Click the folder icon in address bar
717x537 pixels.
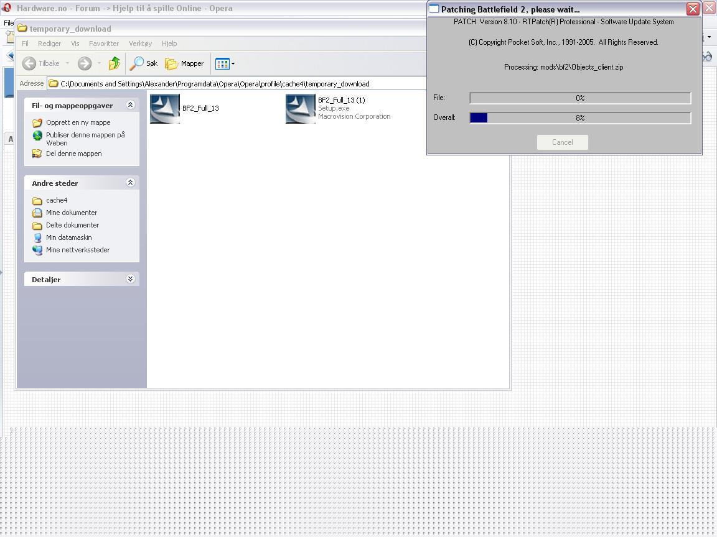point(54,83)
